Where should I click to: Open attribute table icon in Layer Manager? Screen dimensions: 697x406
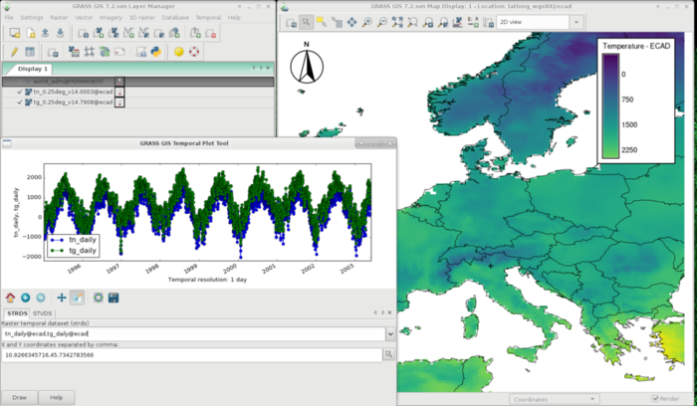click(x=30, y=52)
